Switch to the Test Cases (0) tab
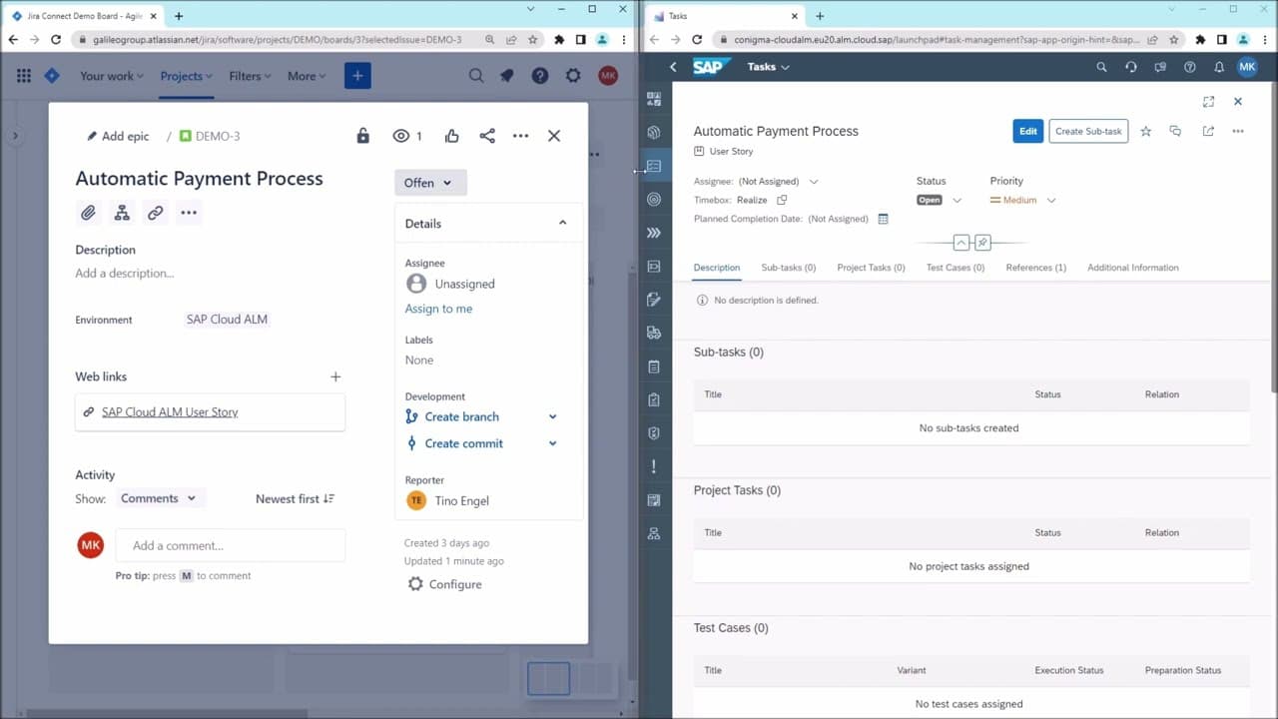 [x=956, y=268]
